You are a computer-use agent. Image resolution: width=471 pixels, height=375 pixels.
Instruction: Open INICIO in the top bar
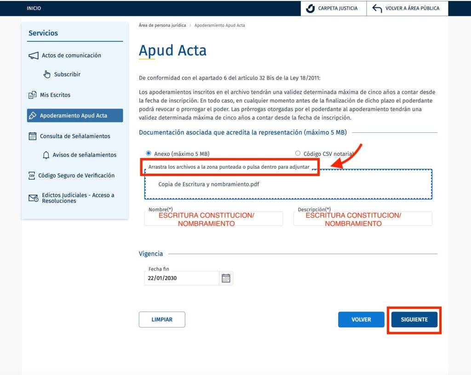(x=34, y=8)
